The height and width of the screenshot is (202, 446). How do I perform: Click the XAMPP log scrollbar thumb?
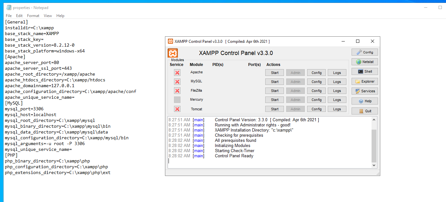[374, 146]
